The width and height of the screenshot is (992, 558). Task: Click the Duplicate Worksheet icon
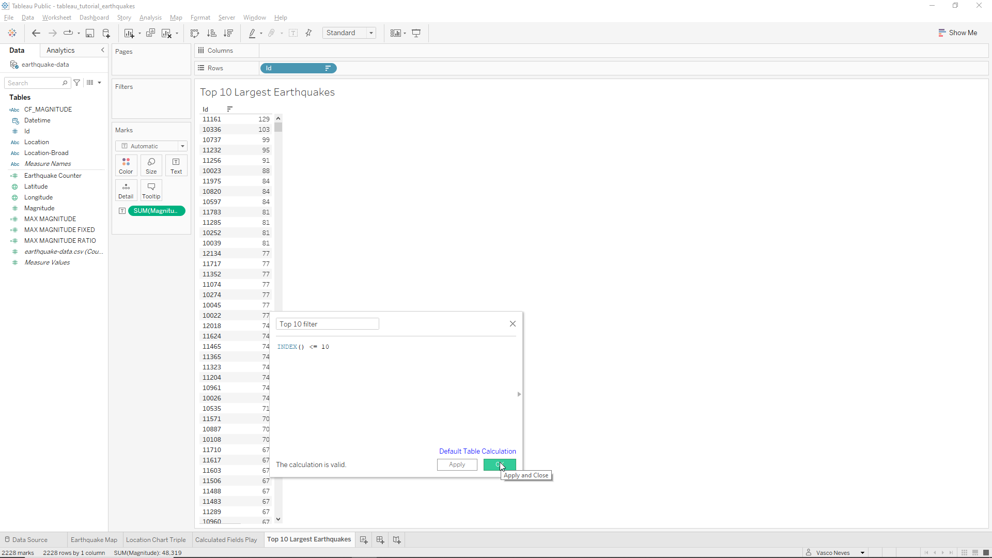pyautogui.click(x=150, y=33)
